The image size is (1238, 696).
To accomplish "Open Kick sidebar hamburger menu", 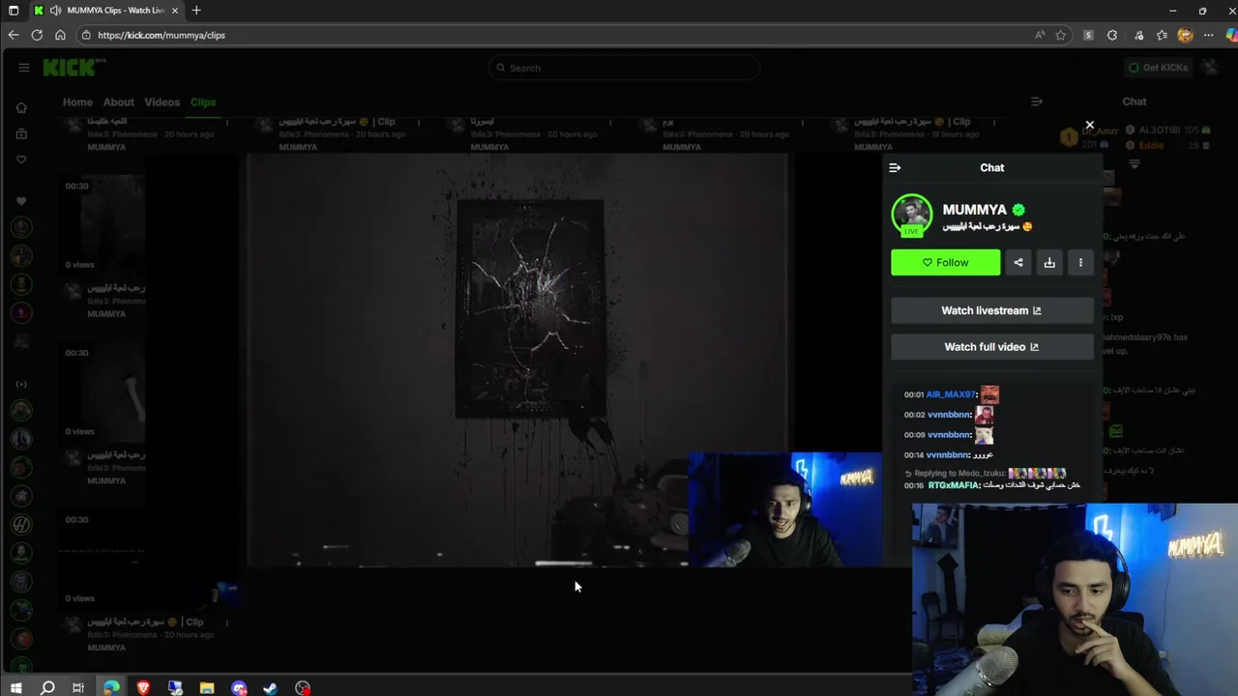I will 23,68.
